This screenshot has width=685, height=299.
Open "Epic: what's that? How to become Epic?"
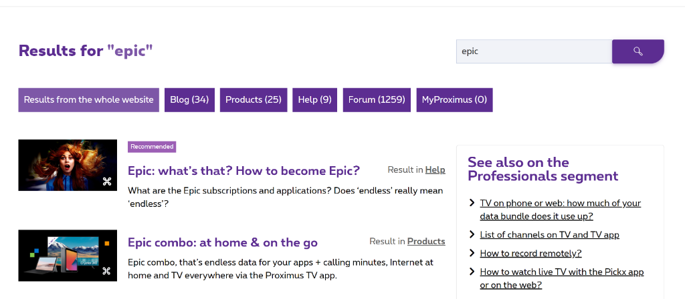coord(243,171)
